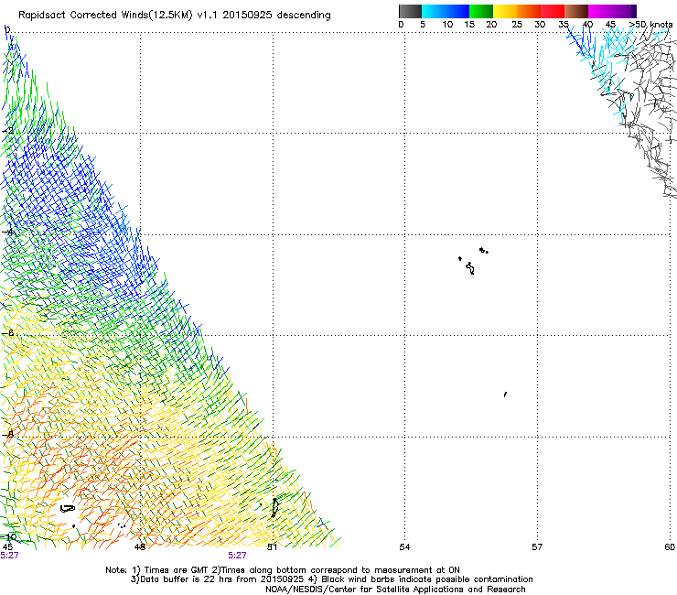
Task: Click the '48' longitude axis label
Action: point(140,547)
